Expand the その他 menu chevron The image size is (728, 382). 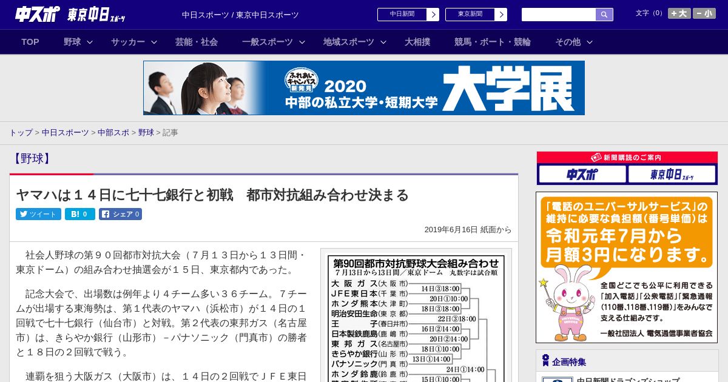(x=590, y=42)
